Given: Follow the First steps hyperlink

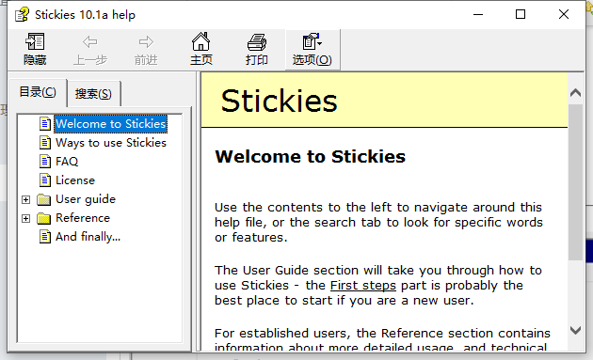Looking at the screenshot, I should pos(363,285).
